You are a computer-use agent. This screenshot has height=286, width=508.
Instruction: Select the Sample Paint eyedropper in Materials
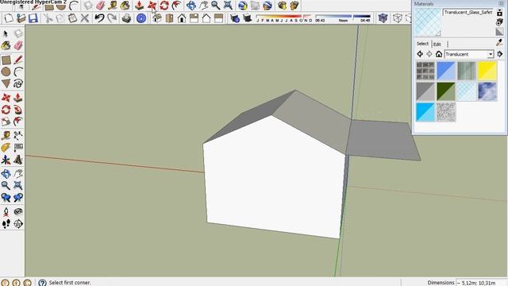(x=499, y=42)
